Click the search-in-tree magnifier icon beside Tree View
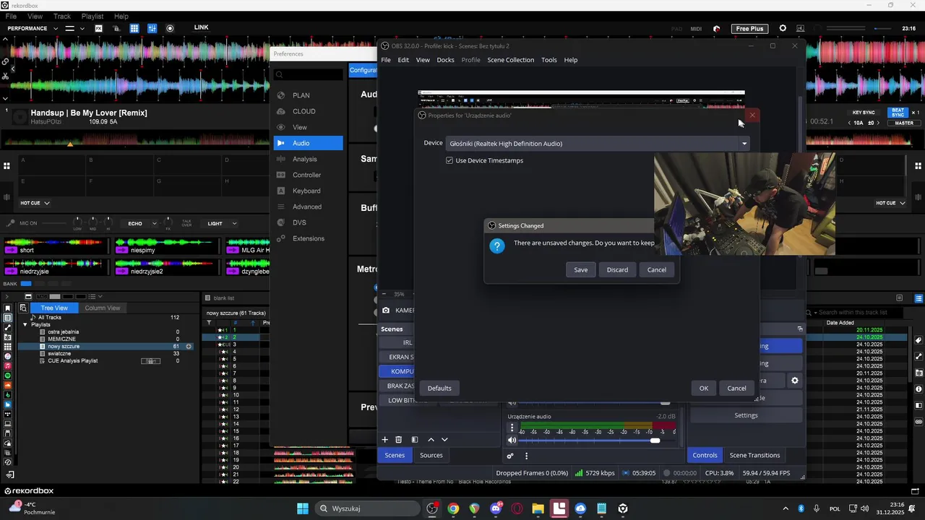The width and height of the screenshot is (925, 520). [x=23, y=308]
